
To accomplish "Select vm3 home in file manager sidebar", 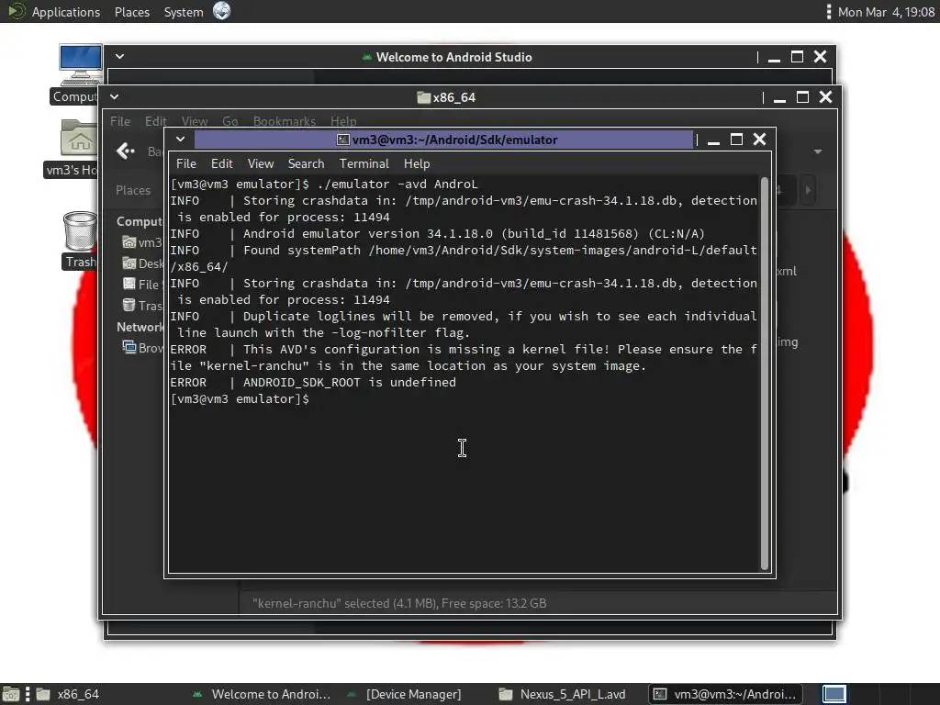I will (142, 242).
